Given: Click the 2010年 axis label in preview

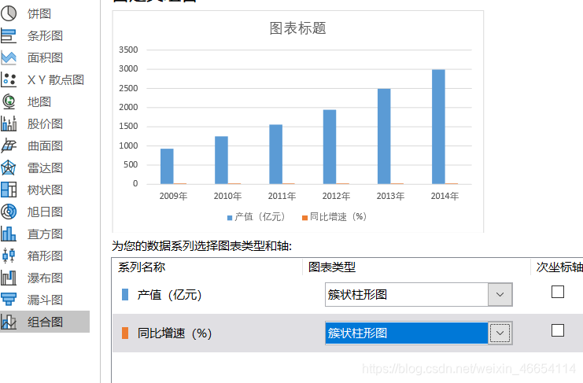Looking at the screenshot, I should point(227,196).
